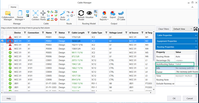Refresh the routing model
The width and height of the screenshot is (199, 103).
81,16
